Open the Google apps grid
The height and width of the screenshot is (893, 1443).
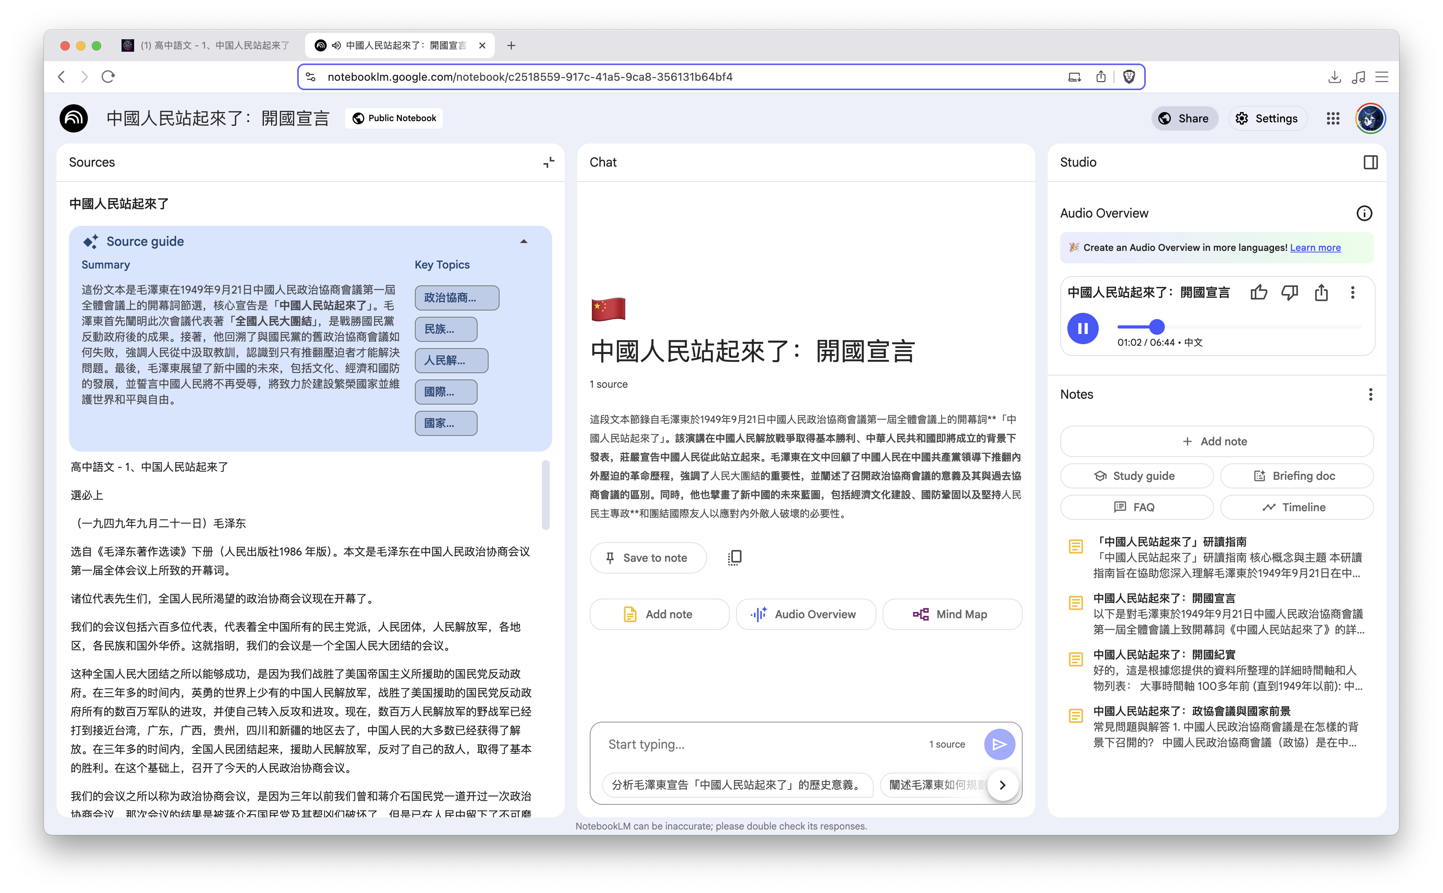(x=1332, y=118)
